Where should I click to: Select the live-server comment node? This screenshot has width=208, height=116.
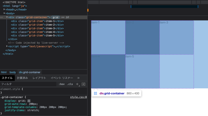[36, 43]
